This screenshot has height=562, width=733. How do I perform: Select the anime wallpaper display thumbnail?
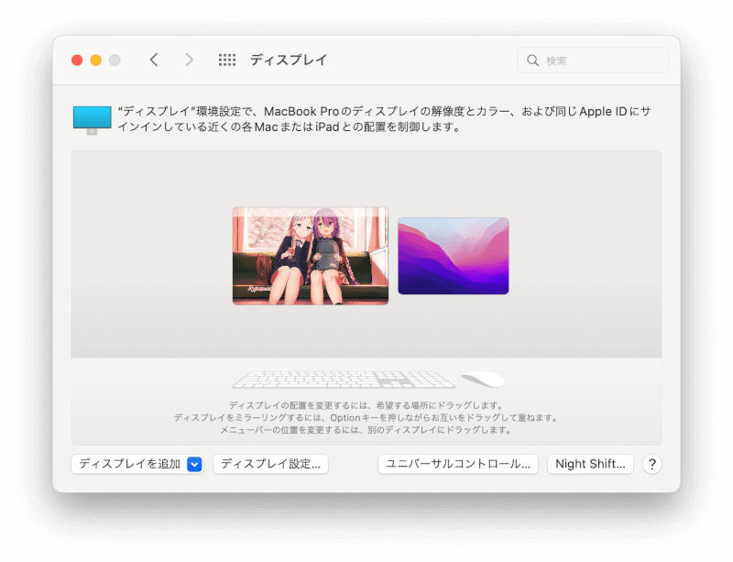pyautogui.click(x=311, y=256)
